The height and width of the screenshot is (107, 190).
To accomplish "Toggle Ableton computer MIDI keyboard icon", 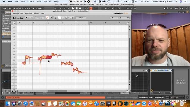I will click(167, 8).
